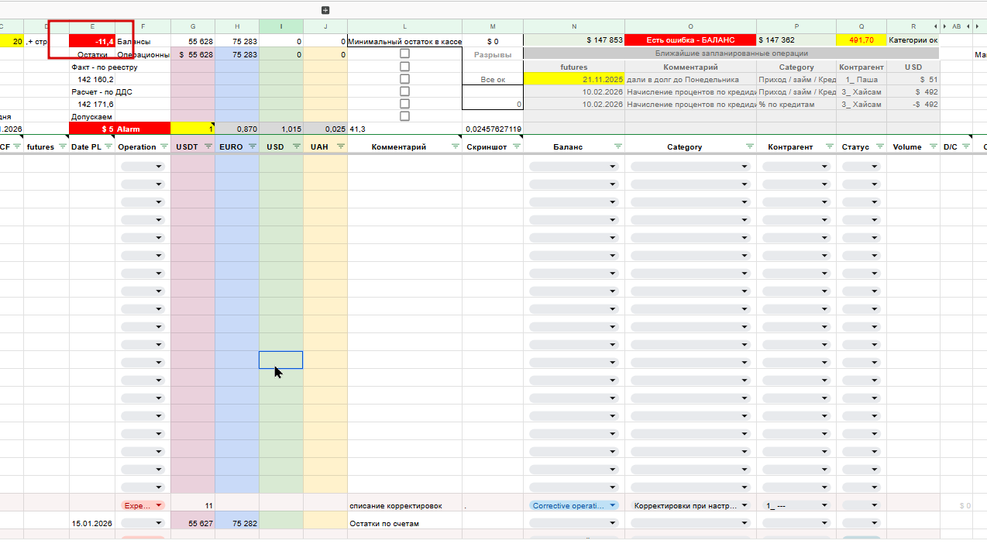Open the filter on the left 'futures' column header

point(63,146)
